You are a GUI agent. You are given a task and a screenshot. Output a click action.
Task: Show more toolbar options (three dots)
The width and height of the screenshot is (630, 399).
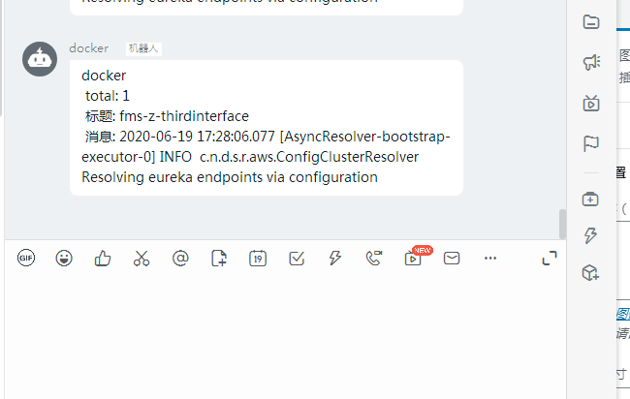[x=490, y=259]
